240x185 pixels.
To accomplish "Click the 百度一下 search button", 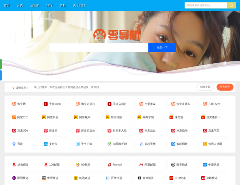I will [x=162, y=47].
